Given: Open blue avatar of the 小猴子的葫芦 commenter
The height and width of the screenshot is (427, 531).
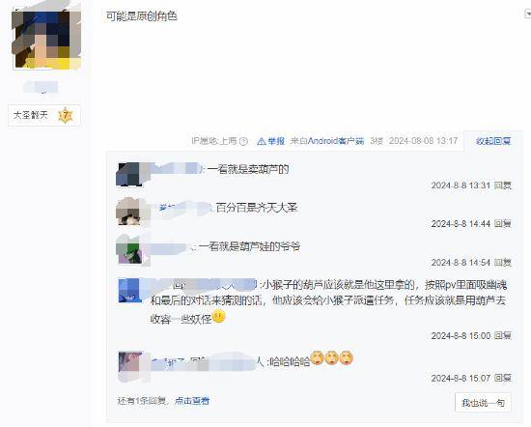Looking at the screenshot, I should tap(129, 291).
